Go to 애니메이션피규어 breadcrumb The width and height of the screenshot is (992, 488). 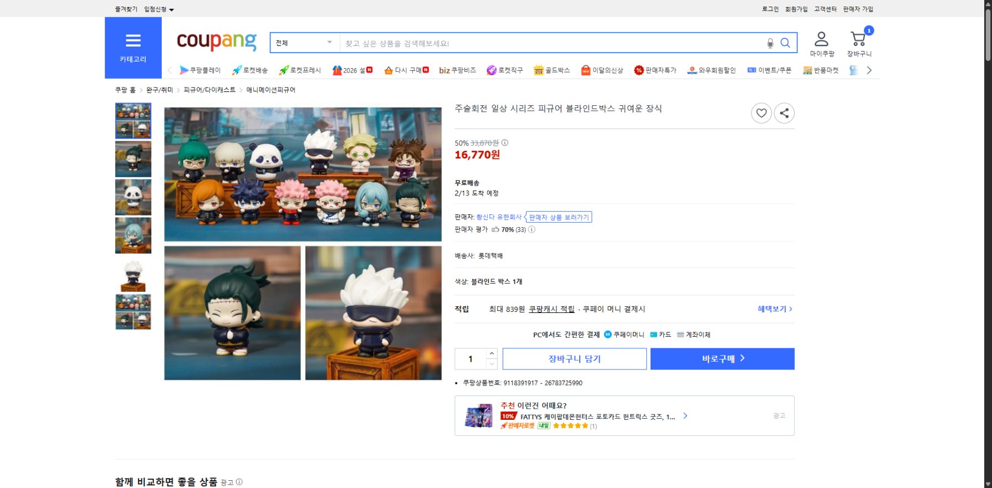coord(271,90)
